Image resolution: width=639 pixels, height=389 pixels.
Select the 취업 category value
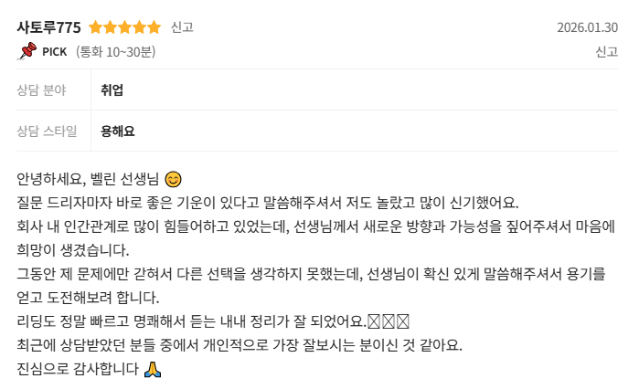112,89
